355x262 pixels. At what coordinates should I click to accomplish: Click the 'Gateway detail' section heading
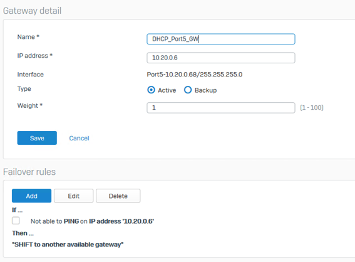[32, 11]
